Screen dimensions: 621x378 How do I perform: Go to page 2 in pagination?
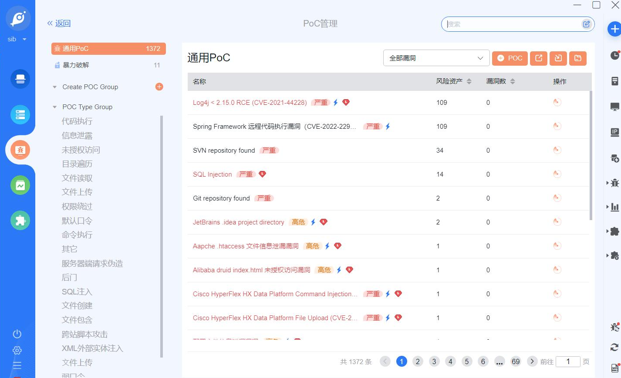418,361
